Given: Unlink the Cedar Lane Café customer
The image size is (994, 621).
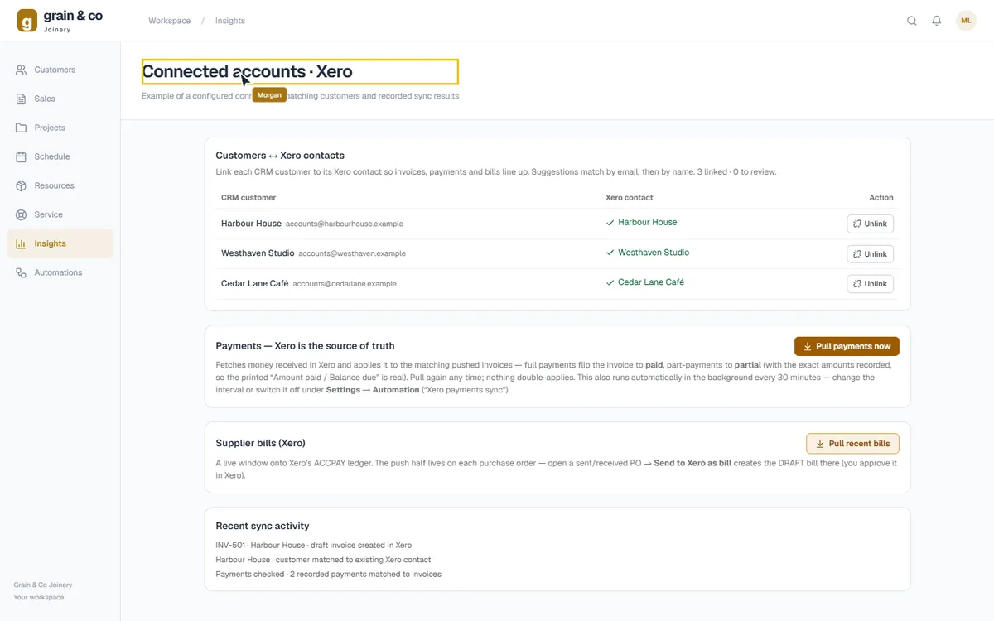Looking at the screenshot, I should (870, 284).
